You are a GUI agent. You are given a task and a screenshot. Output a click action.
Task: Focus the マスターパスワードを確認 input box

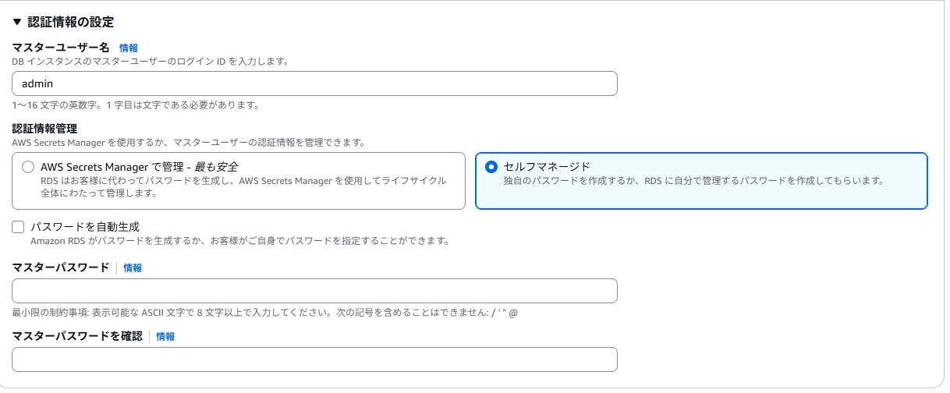click(314, 359)
